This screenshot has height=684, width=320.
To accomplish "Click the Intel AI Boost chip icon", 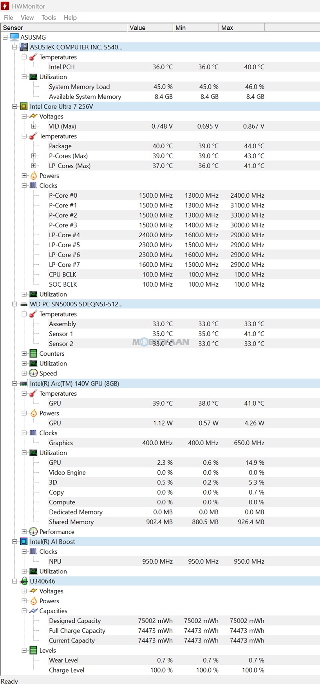I will tap(24, 541).
